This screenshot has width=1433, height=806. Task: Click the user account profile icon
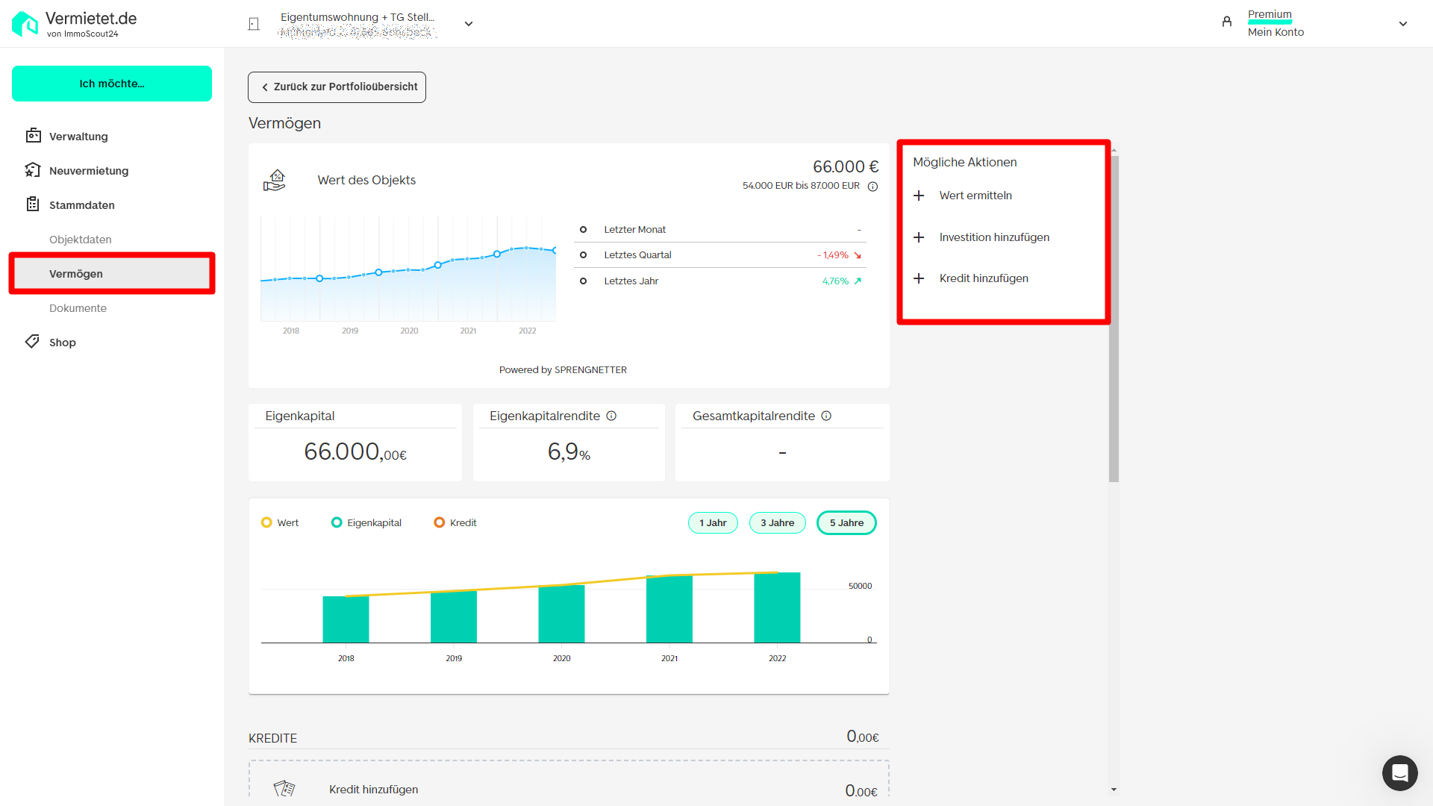pos(1226,22)
